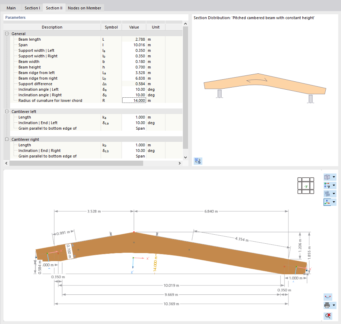Click the Support difference value 0.584
Viewport: 341px width, 324px height.
[134, 84]
